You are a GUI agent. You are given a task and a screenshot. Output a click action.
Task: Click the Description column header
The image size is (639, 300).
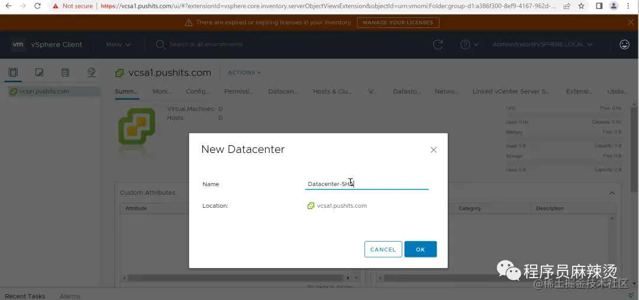(x=550, y=208)
